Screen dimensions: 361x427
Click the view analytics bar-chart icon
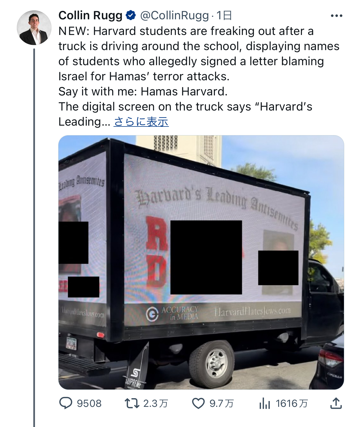pyautogui.click(x=264, y=403)
